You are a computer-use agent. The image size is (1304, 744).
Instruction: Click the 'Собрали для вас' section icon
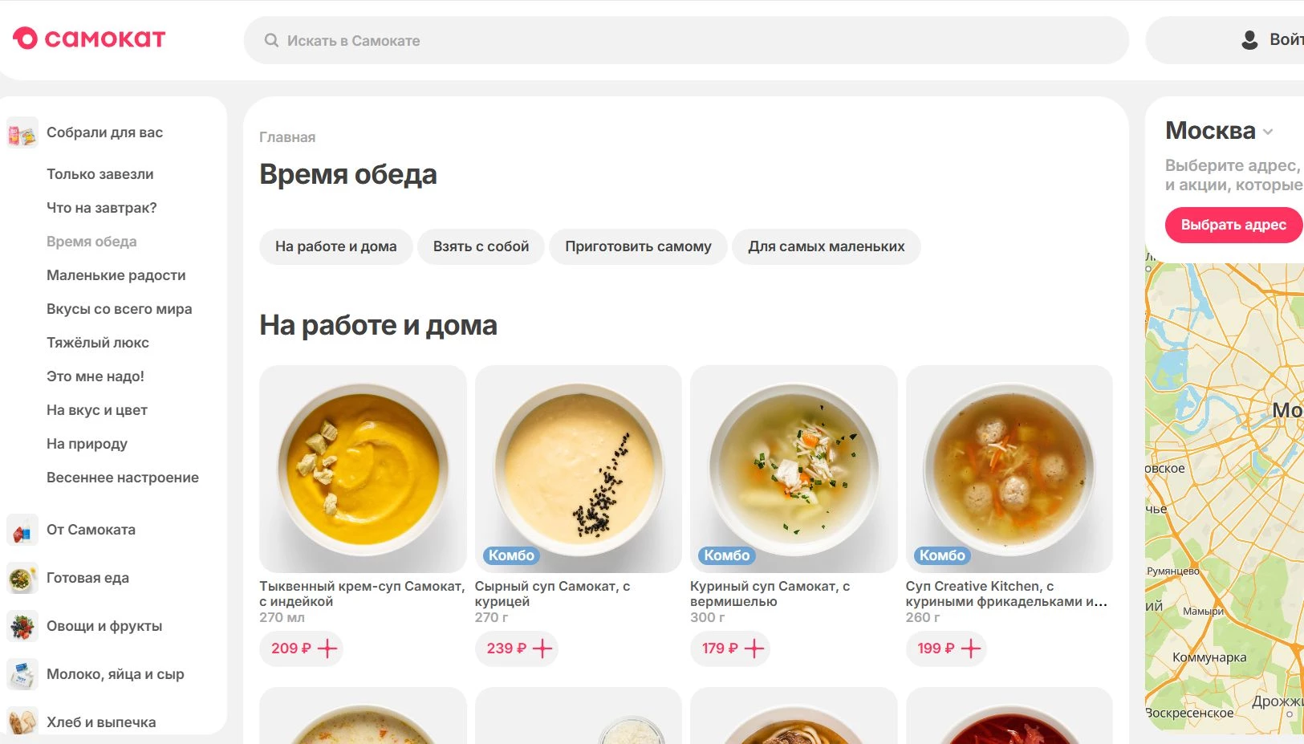coord(22,132)
